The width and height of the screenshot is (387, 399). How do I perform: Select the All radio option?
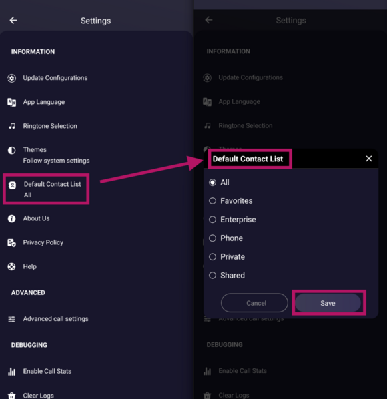point(212,183)
